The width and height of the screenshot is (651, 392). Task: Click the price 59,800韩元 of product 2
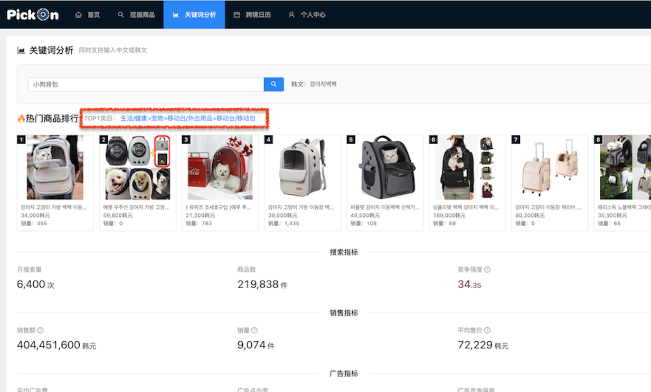coord(118,215)
